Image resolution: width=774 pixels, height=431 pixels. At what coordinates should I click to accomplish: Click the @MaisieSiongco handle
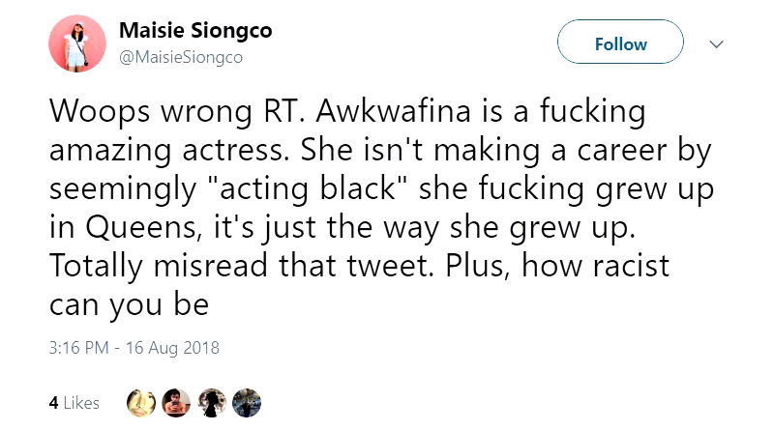tap(180, 57)
